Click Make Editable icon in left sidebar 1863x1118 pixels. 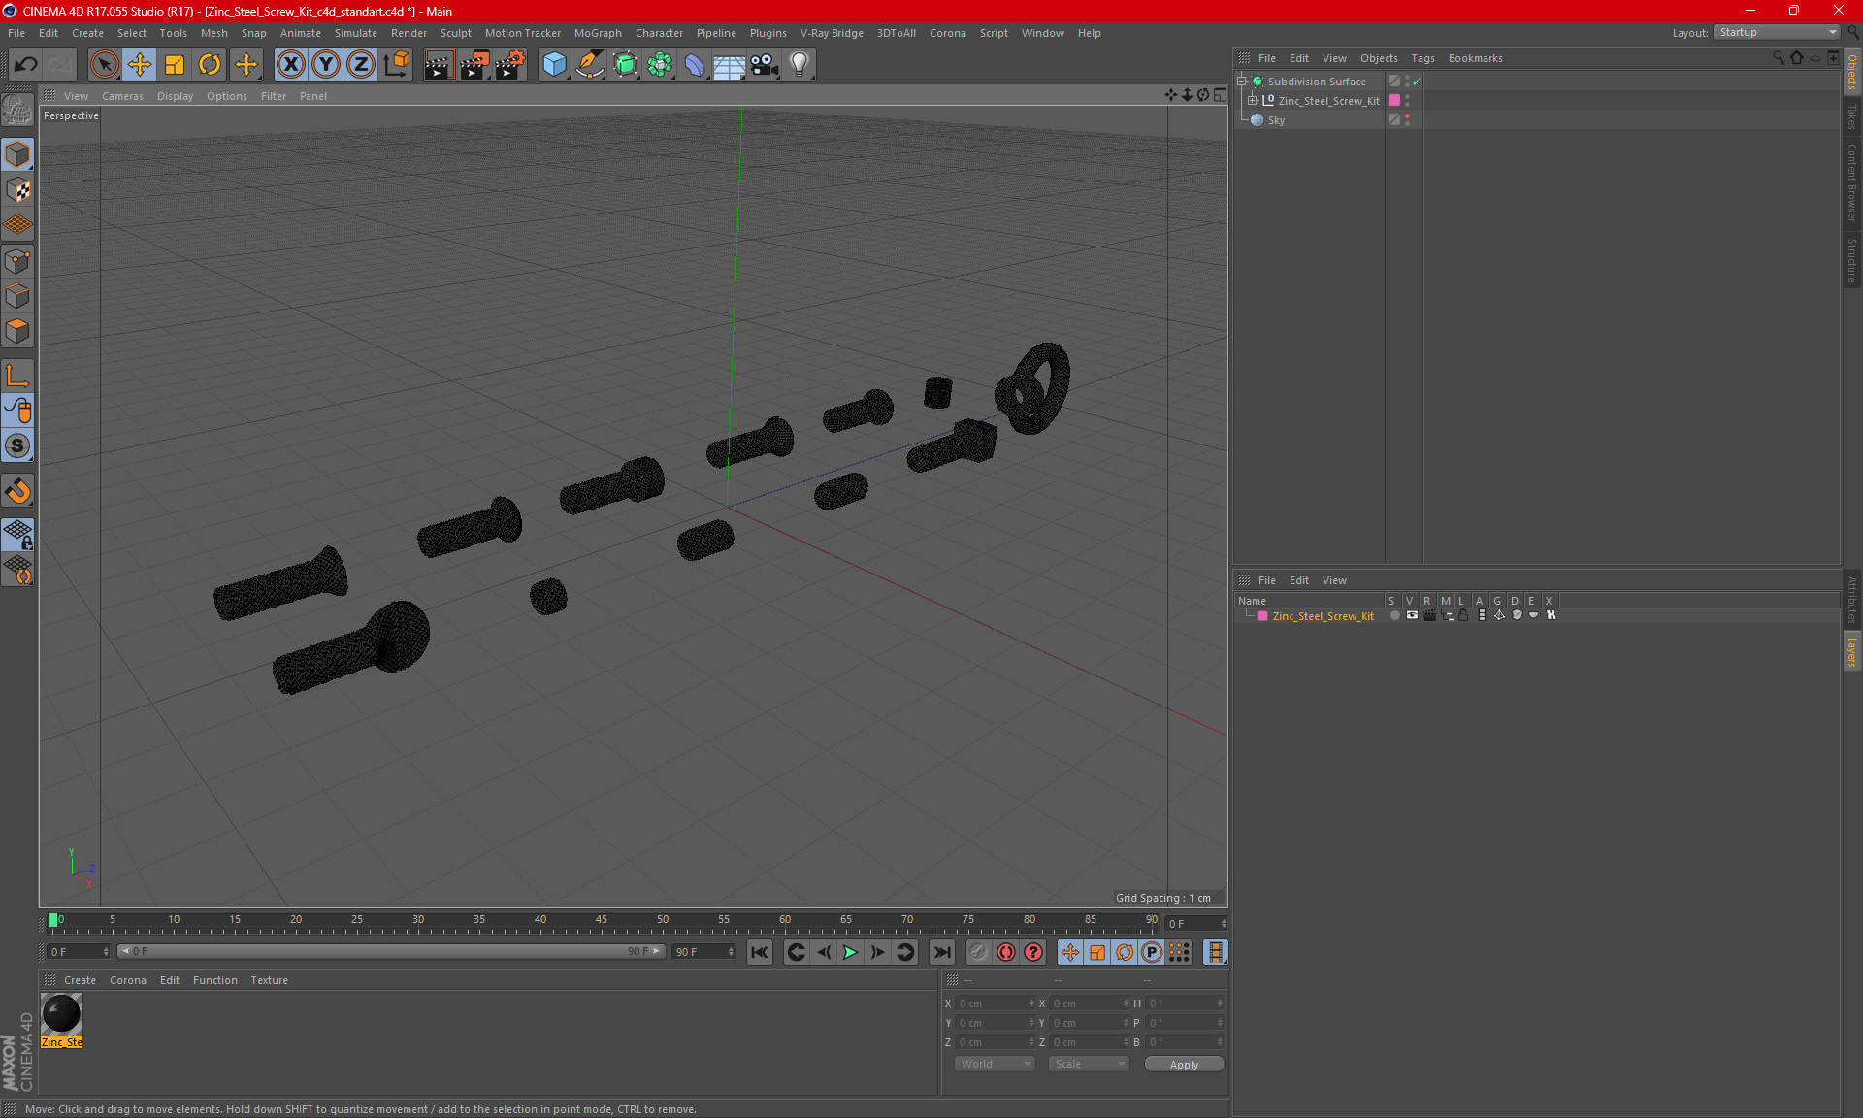[17, 111]
